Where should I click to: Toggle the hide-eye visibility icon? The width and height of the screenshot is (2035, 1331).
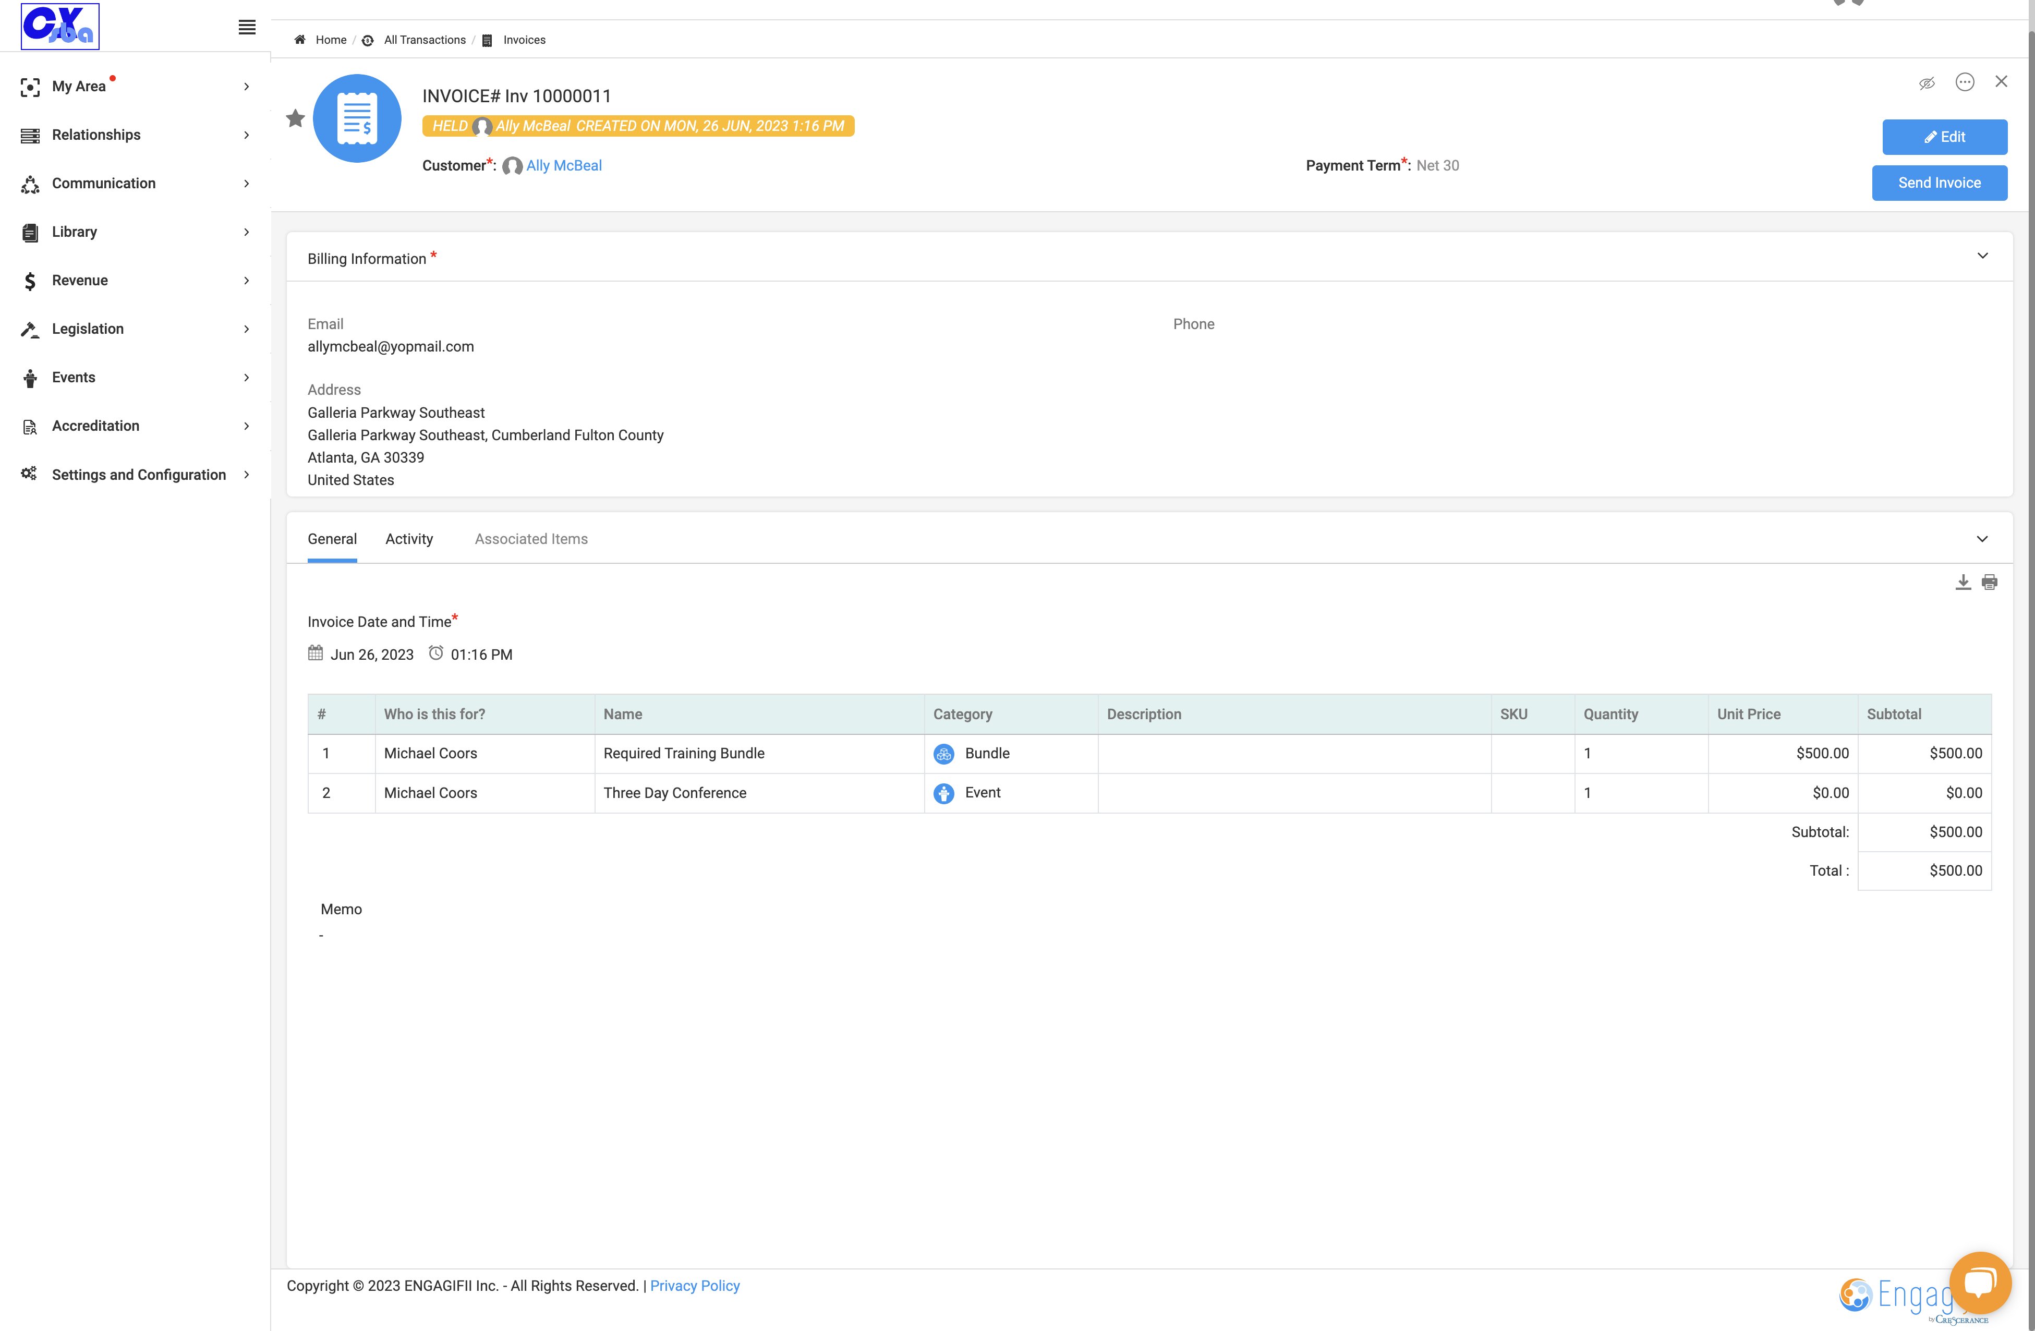pos(1927,83)
